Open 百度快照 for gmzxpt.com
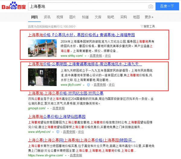The height and width of the screenshot is (159, 181). coord(59,108)
